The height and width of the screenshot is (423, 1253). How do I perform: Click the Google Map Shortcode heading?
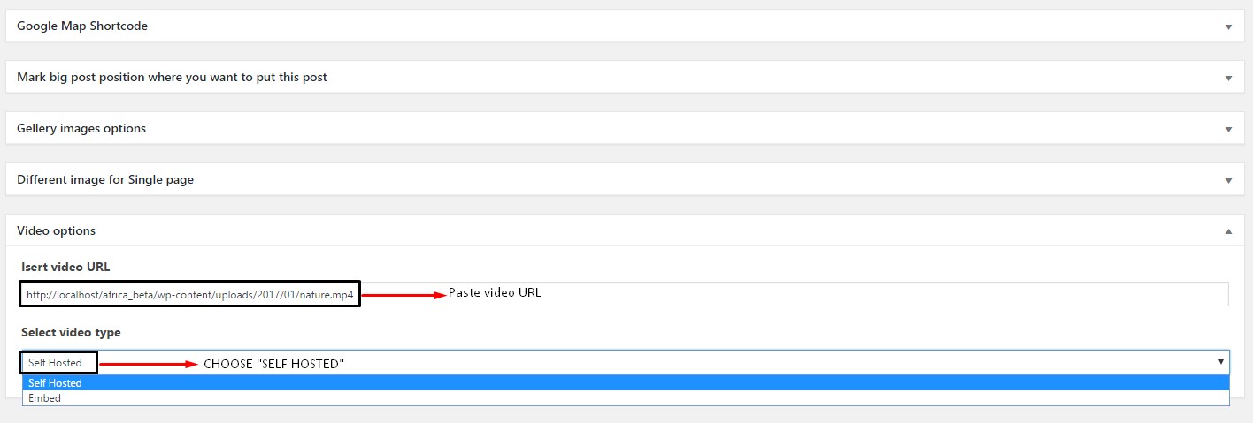pos(82,26)
